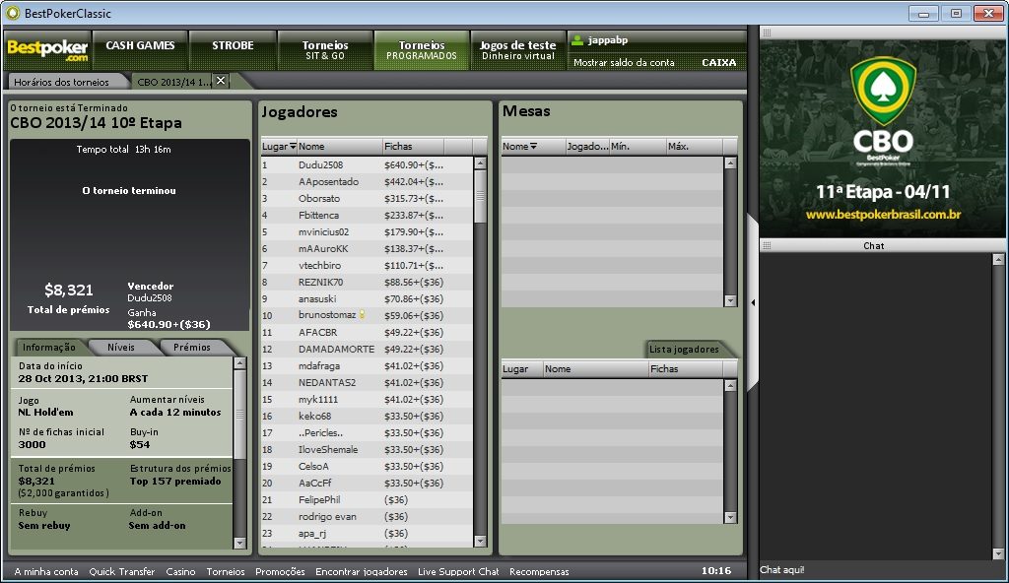Click the Mesas list scroll up arrow

pos(730,163)
